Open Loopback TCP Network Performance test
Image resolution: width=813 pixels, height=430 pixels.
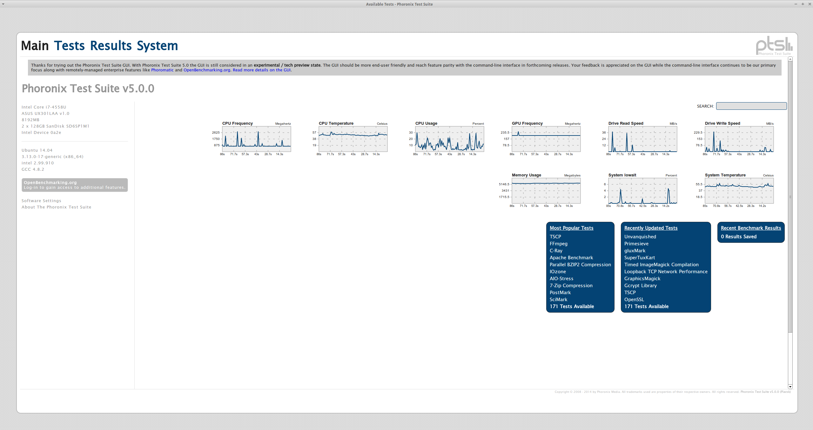pyautogui.click(x=666, y=272)
